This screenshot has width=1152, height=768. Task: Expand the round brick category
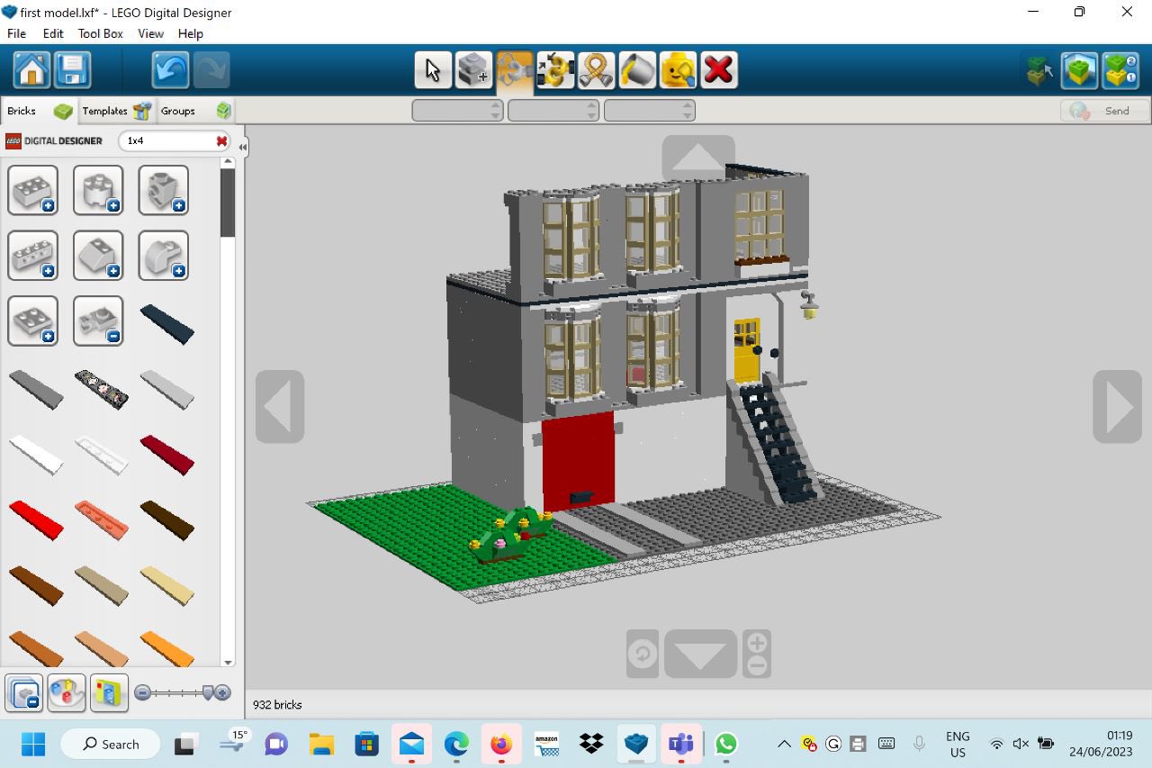point(98,190)
